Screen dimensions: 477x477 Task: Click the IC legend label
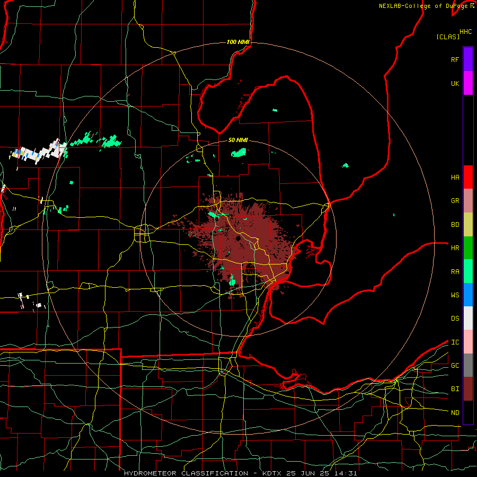point(455,342)
